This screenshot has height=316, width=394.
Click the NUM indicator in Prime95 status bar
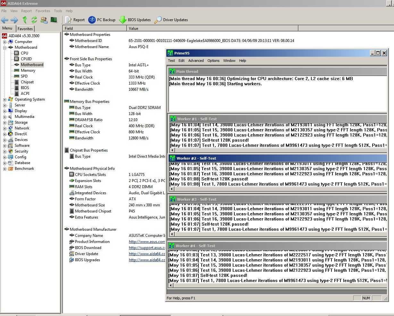(366, 298)
